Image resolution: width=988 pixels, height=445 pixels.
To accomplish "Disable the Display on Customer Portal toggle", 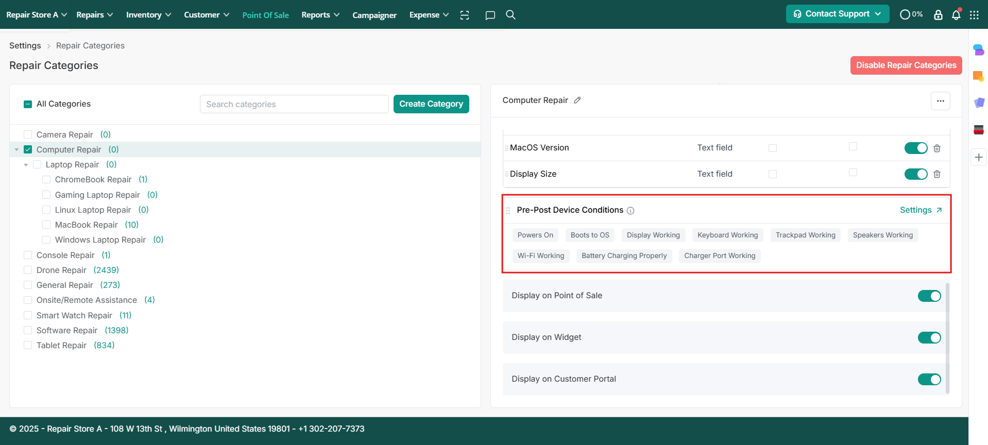I will tap(929, 380).
